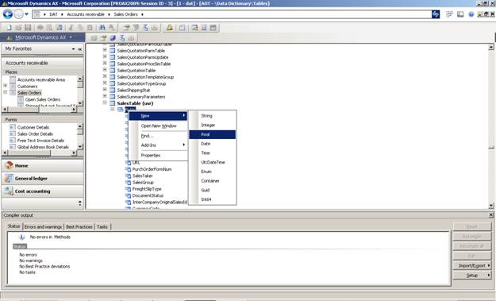Click Open Sales Orders in Places
This screenshot has height=301, width=496.
43,99
